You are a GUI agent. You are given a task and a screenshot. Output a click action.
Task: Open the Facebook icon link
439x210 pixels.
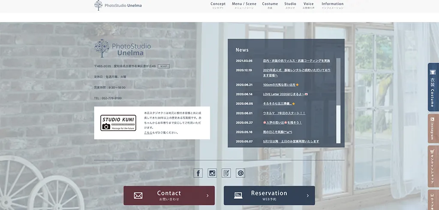click(x=198, y=173)
